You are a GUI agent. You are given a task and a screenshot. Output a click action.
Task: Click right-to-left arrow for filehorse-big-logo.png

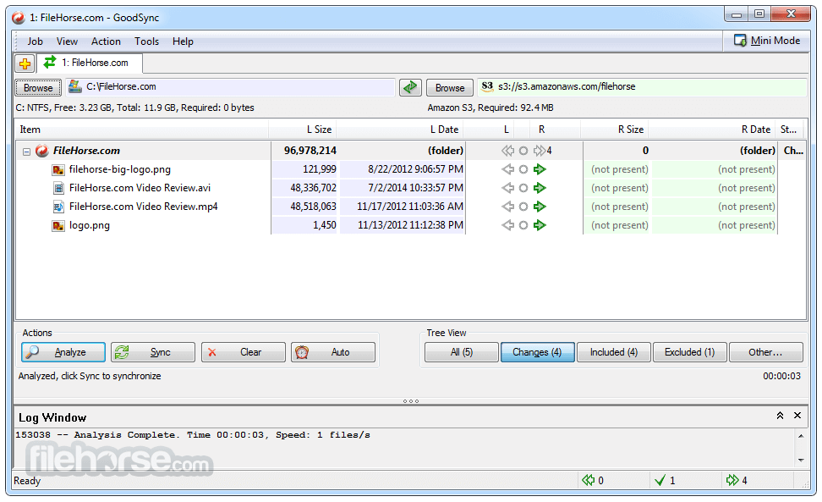tap(507, 169)
